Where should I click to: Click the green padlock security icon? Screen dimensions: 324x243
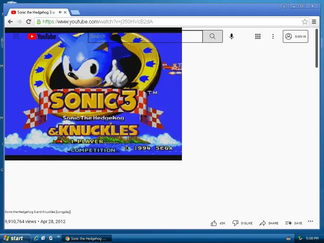click(x=39, y=22)
